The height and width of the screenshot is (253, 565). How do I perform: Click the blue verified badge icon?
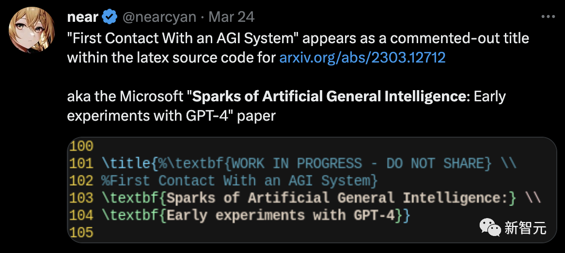coord(110,17)
